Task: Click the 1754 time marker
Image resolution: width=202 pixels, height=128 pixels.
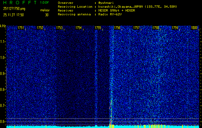Action: point(79,28)
